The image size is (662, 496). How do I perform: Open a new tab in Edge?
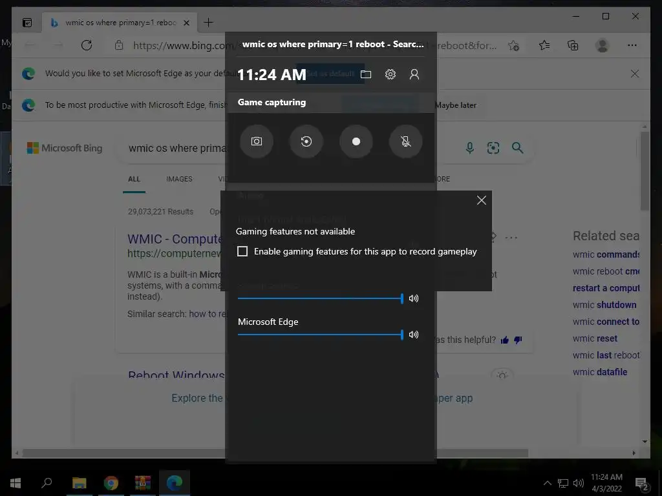[209, 23]
